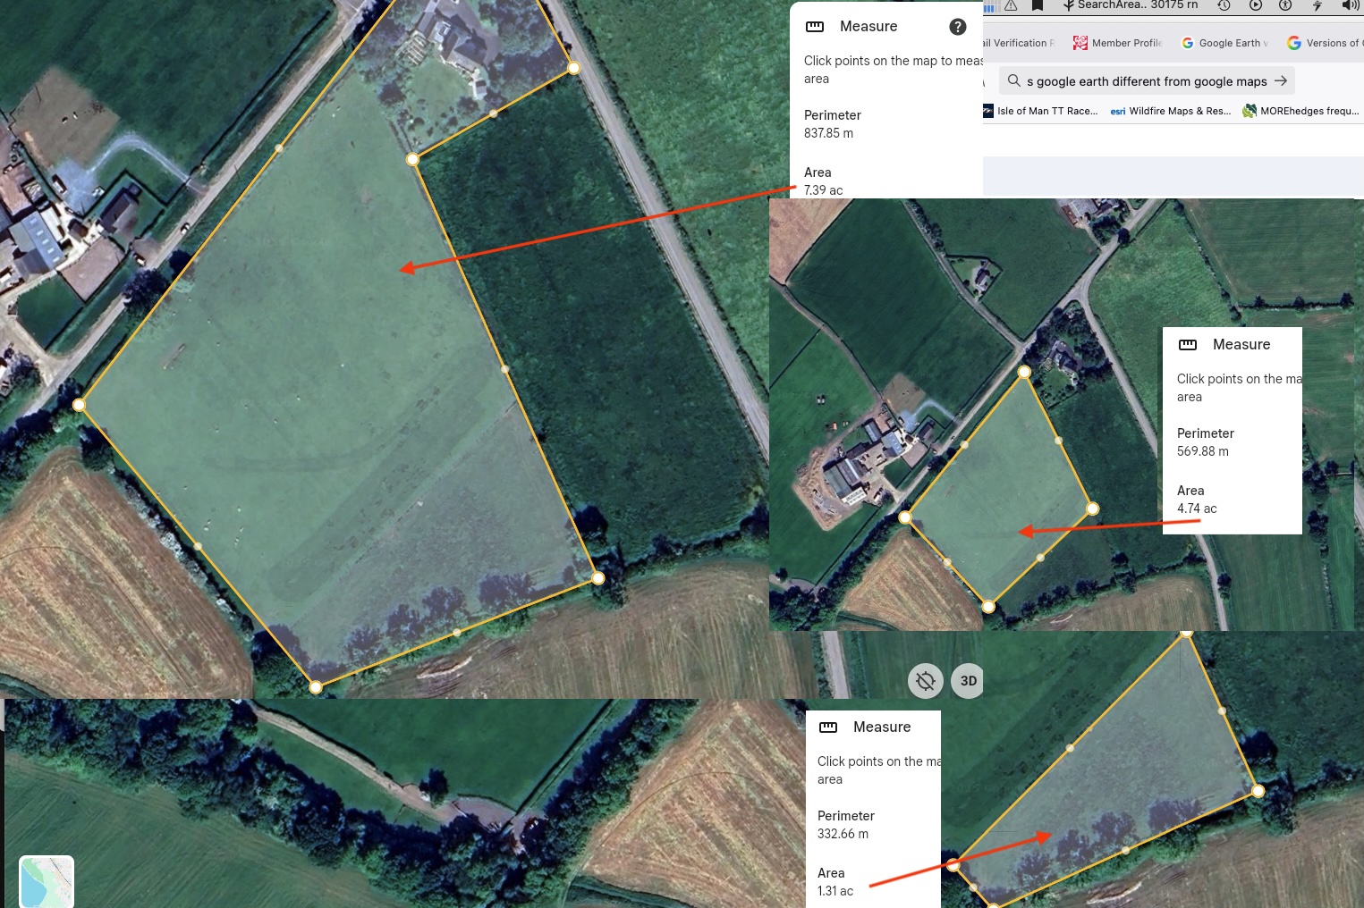Toggle the tilt compass control beside 3D

click(925, 680)
